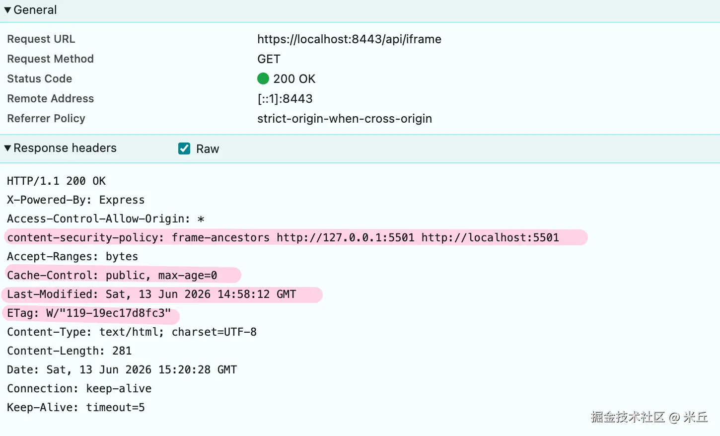The width and height of the screenshot is (720, 436).
Task: Click the Date: Sat, 13 Jun 2026 header line
Action: (122, 369)
